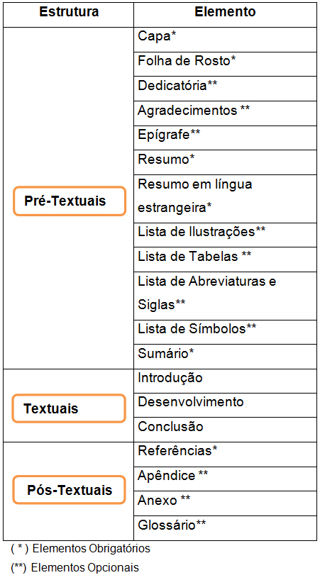Select the Lista de Símbolos row
320x580 pixels.
(226, 332)
